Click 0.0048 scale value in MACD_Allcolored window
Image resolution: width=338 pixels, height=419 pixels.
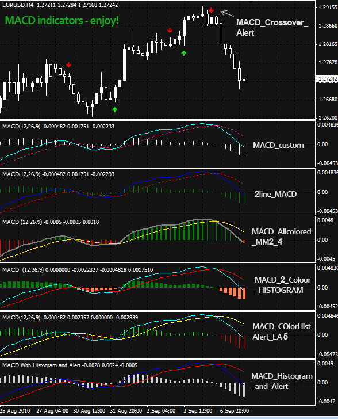[325, 220]
